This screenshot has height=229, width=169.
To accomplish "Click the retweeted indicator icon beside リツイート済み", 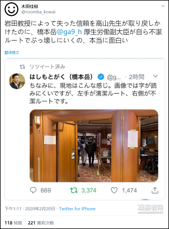I will coord(22,67).
